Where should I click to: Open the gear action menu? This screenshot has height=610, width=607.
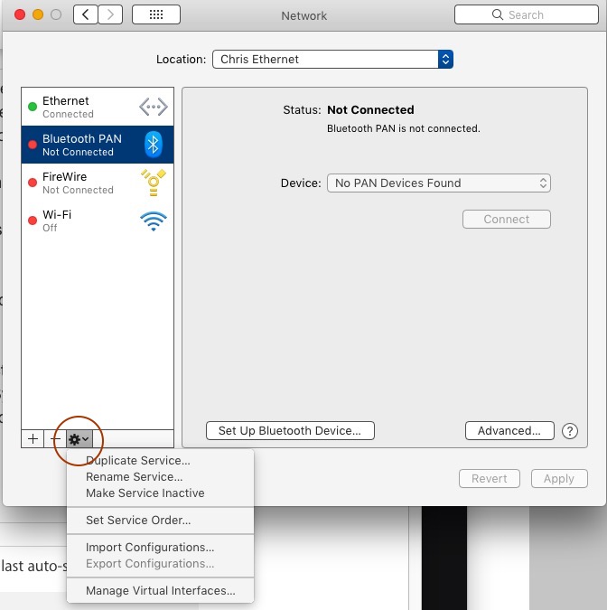coord(79,439)
